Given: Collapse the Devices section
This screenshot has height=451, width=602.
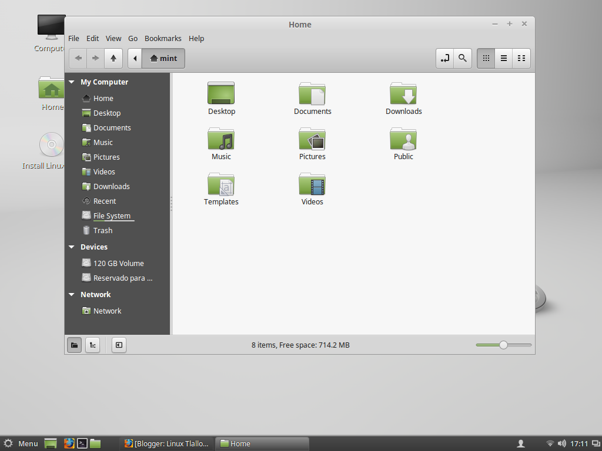Looking at the screenshot, I should click(71, 247).
